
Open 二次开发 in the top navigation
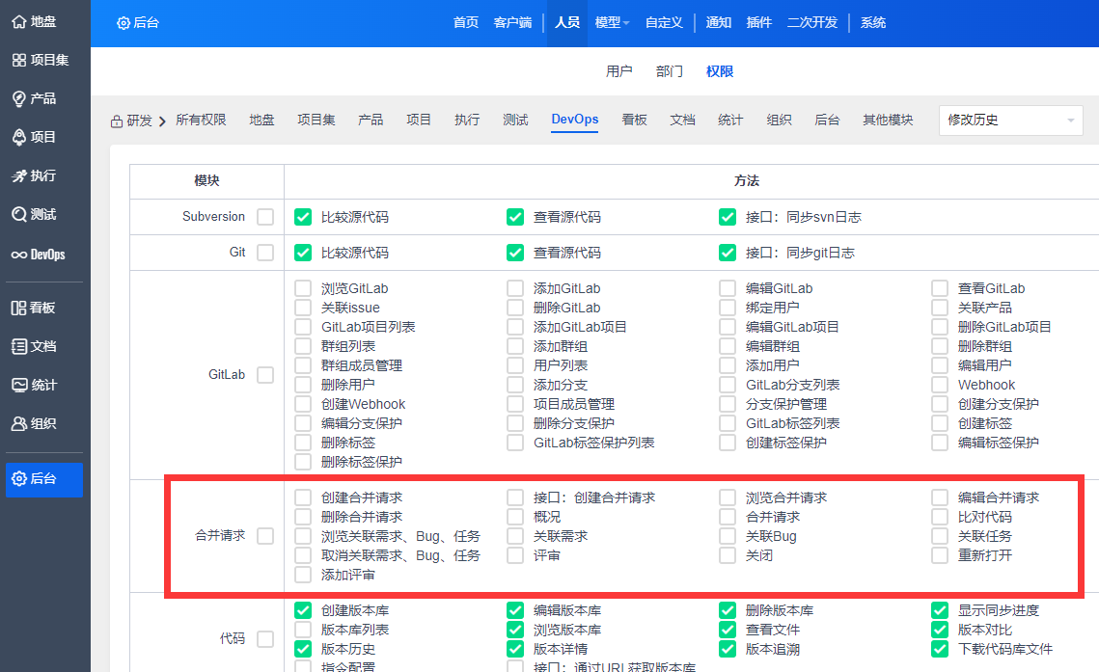click(x=811, y=22)
